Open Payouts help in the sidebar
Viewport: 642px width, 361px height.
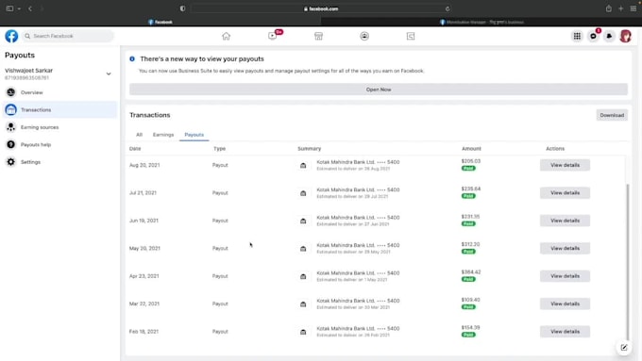point(60,144)
